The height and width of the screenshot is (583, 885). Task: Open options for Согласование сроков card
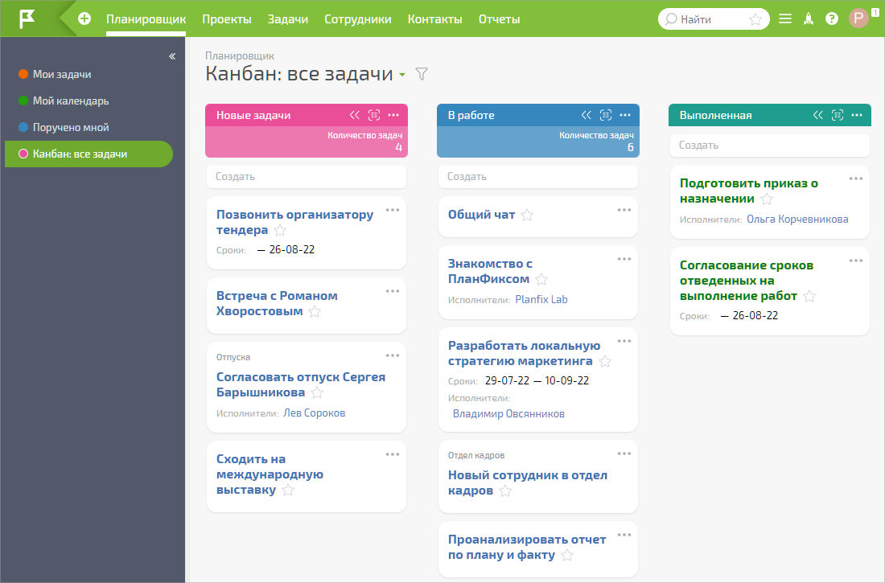click(x=856, y=261)
